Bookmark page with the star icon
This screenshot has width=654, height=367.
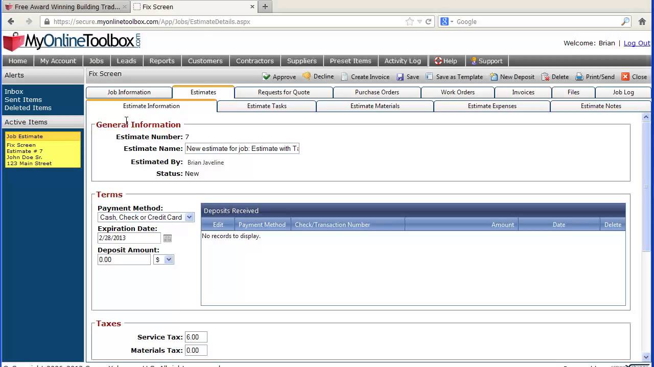[x=409, y=21]
